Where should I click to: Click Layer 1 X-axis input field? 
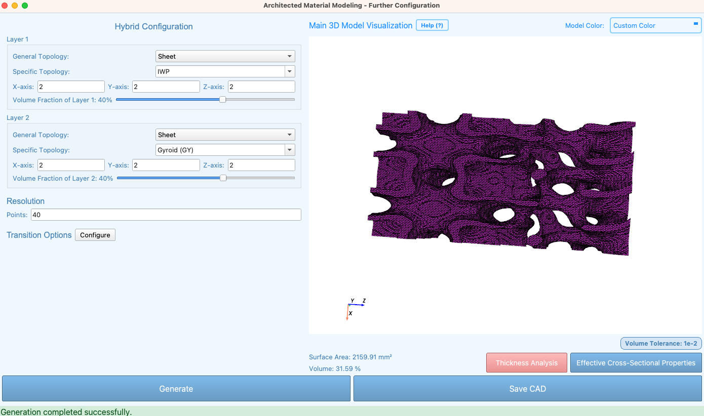[71, 87]
